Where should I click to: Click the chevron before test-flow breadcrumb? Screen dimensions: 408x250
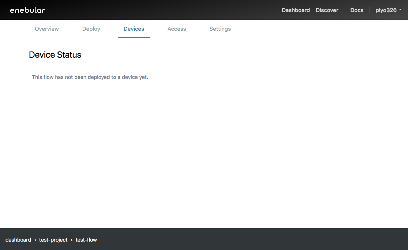pyautogui.click(x=72, y=240)
